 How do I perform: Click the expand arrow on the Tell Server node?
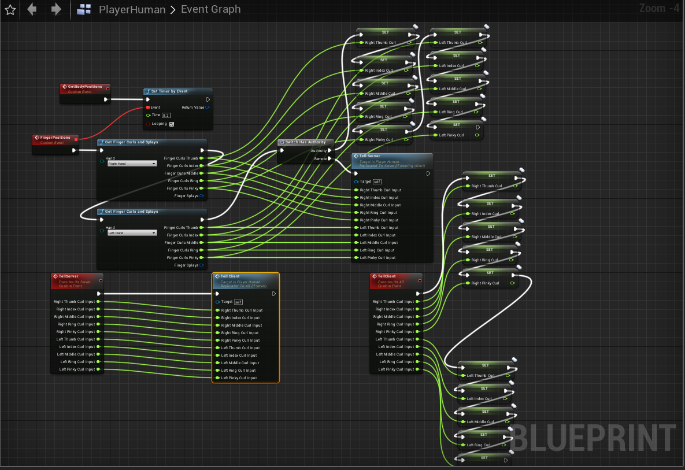(x=428, y=173)
